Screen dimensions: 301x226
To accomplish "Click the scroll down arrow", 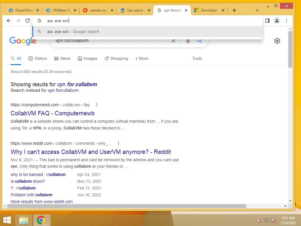I will [x=290, y=201].
